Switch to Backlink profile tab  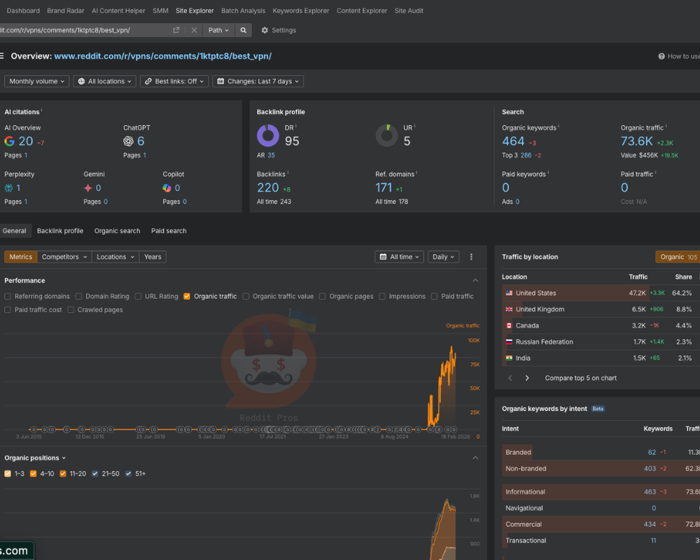point(60,231)
